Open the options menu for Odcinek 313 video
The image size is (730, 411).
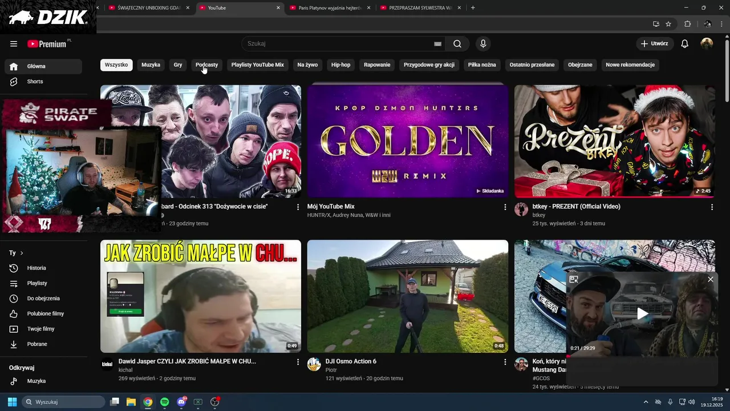coord(298,207)
